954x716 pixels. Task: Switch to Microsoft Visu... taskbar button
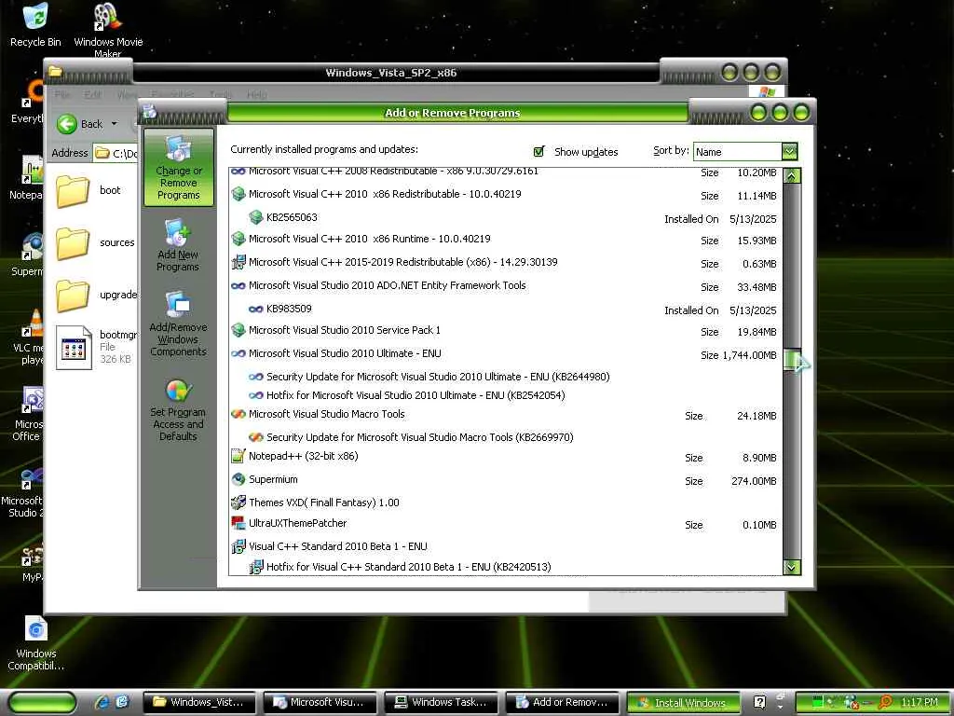point(320,703)
